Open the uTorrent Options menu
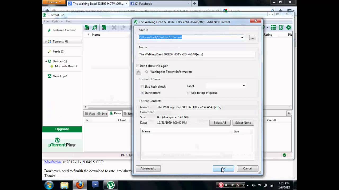The height and width of the screenshot is (190, 339). (x=57, y=21)
